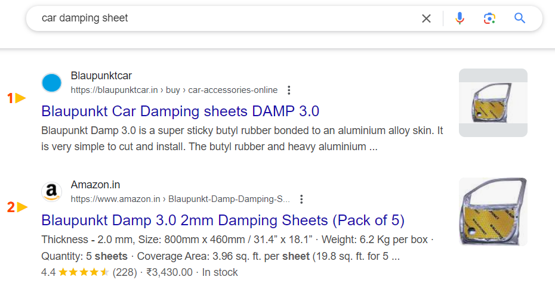View the Blaupunktcar result door thumbnail
The image size is (555, 289).
click(x=492, y=102)
